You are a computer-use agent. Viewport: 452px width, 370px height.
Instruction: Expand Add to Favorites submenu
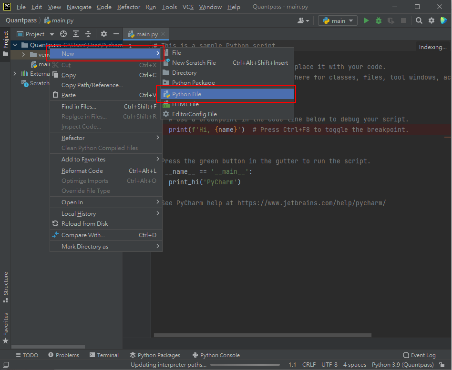tap(106, 159)
